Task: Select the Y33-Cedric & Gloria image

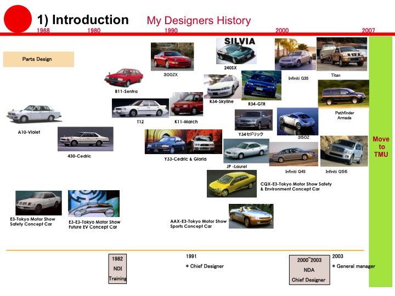Action: point(183,142)
